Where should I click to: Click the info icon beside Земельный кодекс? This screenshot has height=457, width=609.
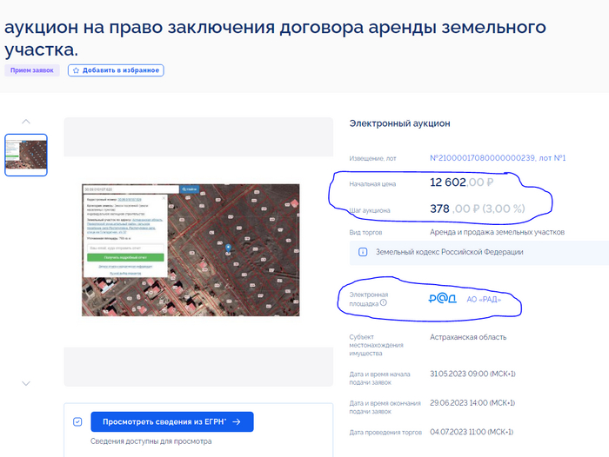363,252
